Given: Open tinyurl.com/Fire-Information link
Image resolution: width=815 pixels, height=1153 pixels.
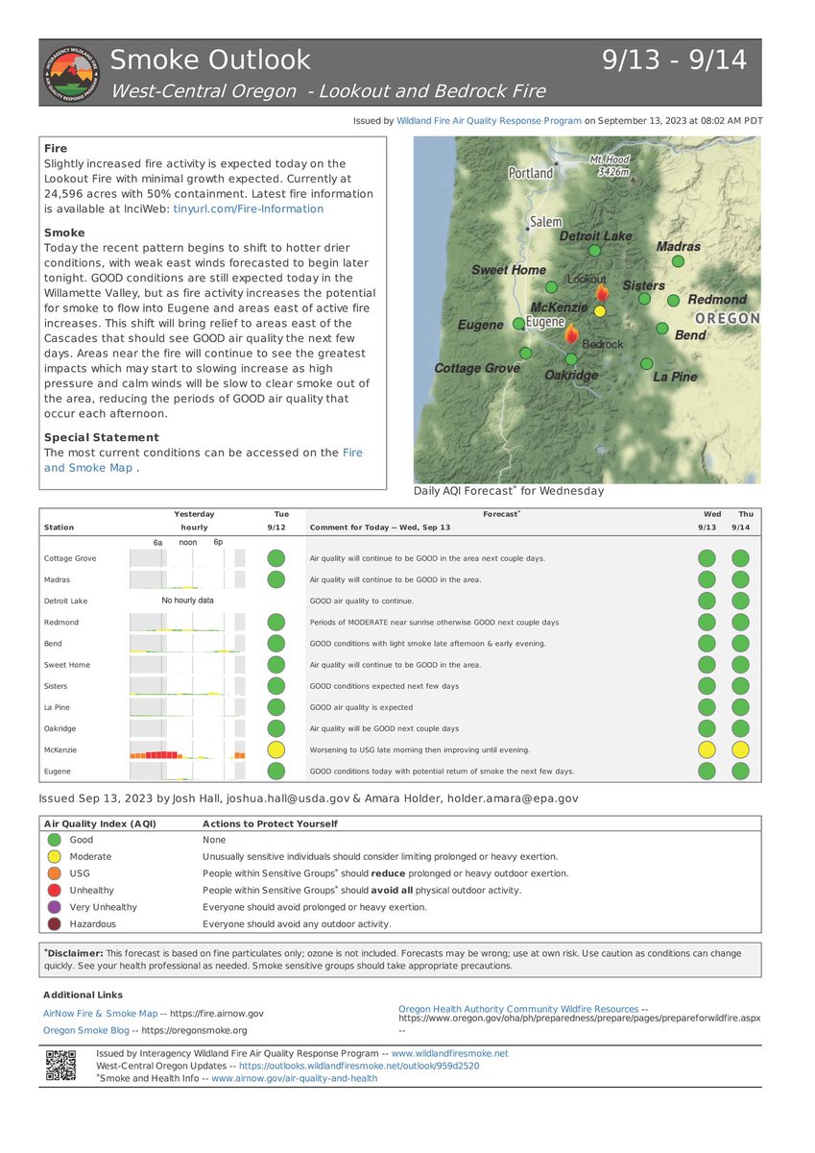Looking at the screenshot, I should click(x=249, y=209).
